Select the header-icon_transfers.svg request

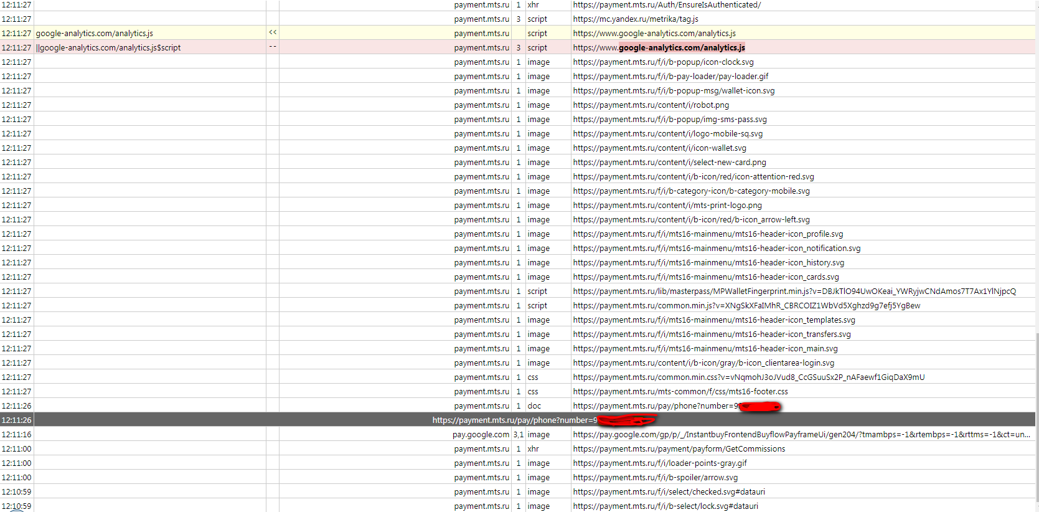[x=712, y=334]
